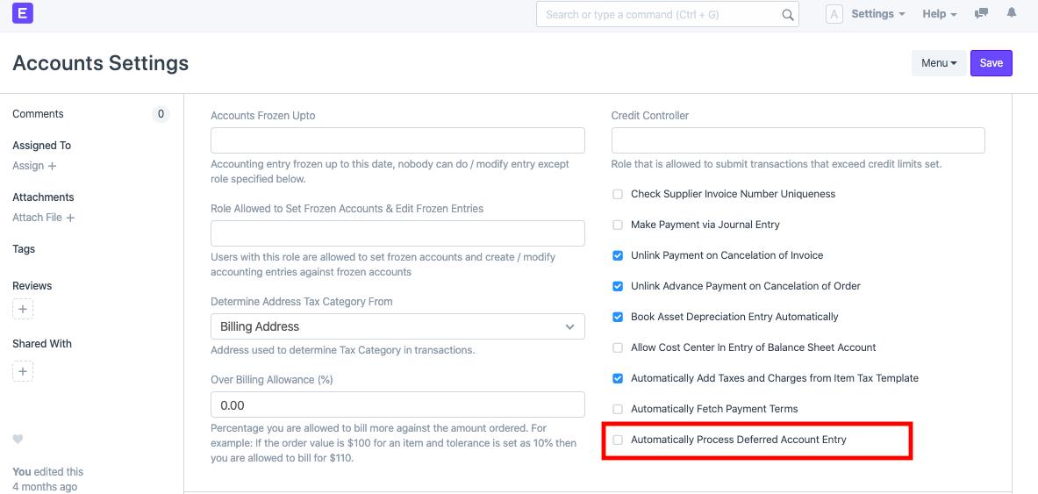Image resolution: width=1038 pixels, height=494 pixels.
Task: Enable Check Supplier Invoice Number Uniqueness
Action: [618, 194]
